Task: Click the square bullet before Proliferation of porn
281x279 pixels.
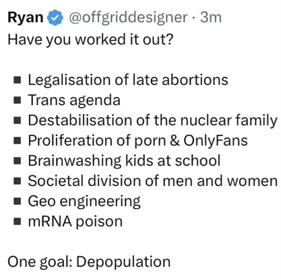Action: [x=18, y=141]
